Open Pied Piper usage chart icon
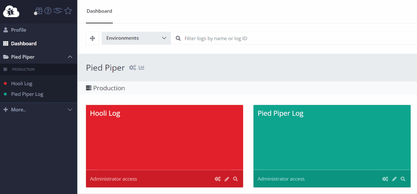The height and width of the screenshot is (194, 417). (141, 68)
